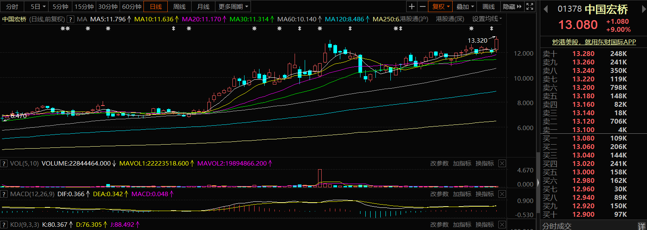Viewport: 647px width, 230px height.
Task: Open 东财国际APP promotion link
Action: click(x=594, y=42)
